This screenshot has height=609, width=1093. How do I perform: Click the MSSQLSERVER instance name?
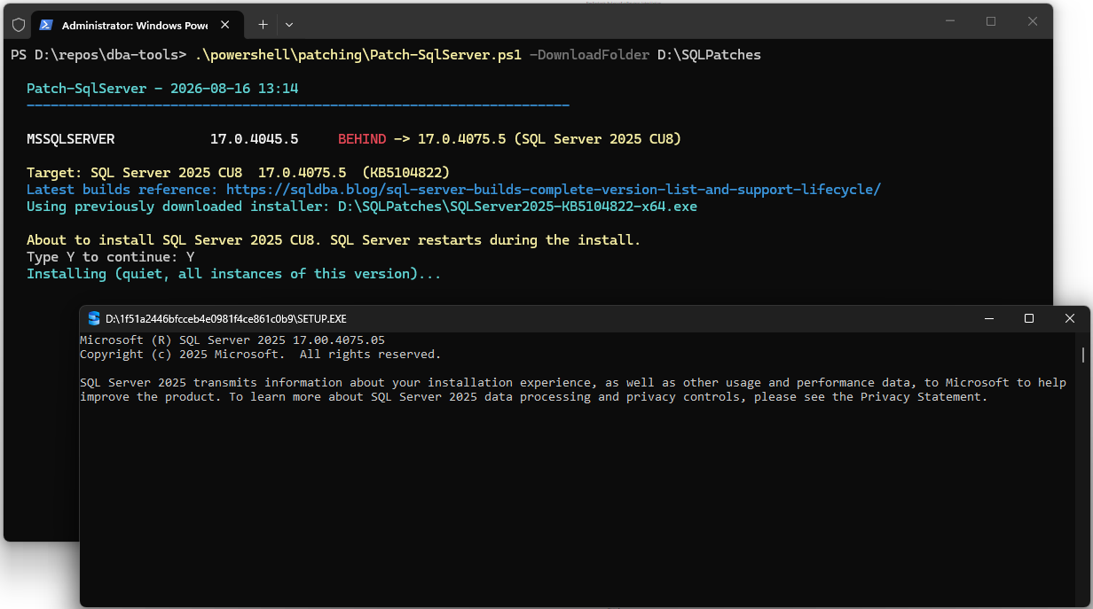[71, 139]
